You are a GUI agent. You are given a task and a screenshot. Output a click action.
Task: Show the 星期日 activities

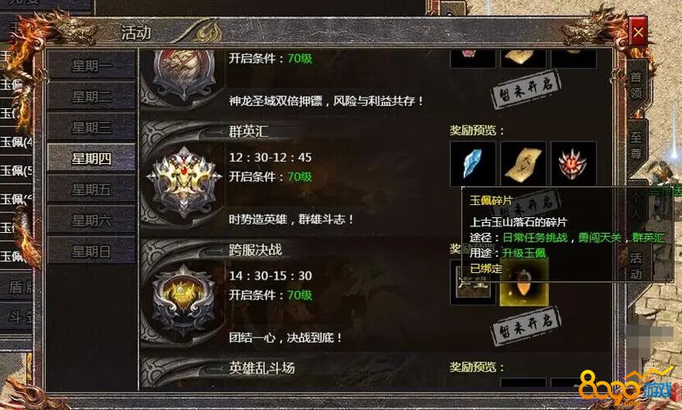point(91,251)
